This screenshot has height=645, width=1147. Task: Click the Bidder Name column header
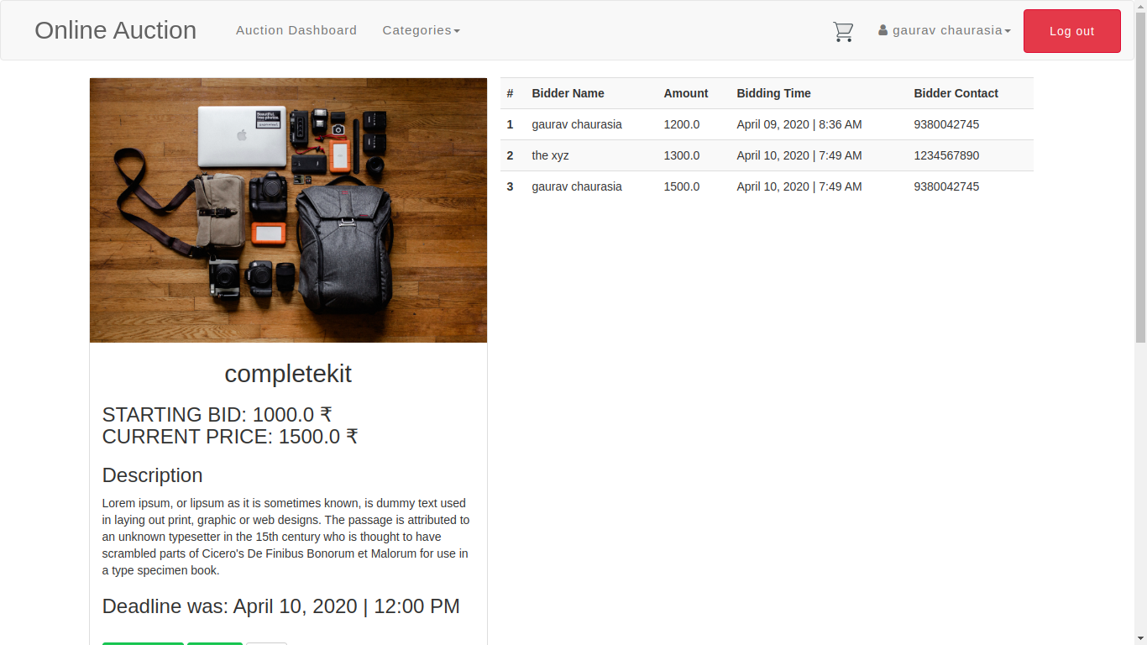568,93
